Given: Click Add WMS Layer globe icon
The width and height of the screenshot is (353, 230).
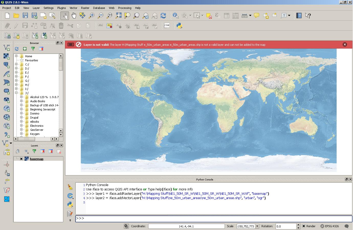Looking at the screenshot, I should [x=7, y=108].
